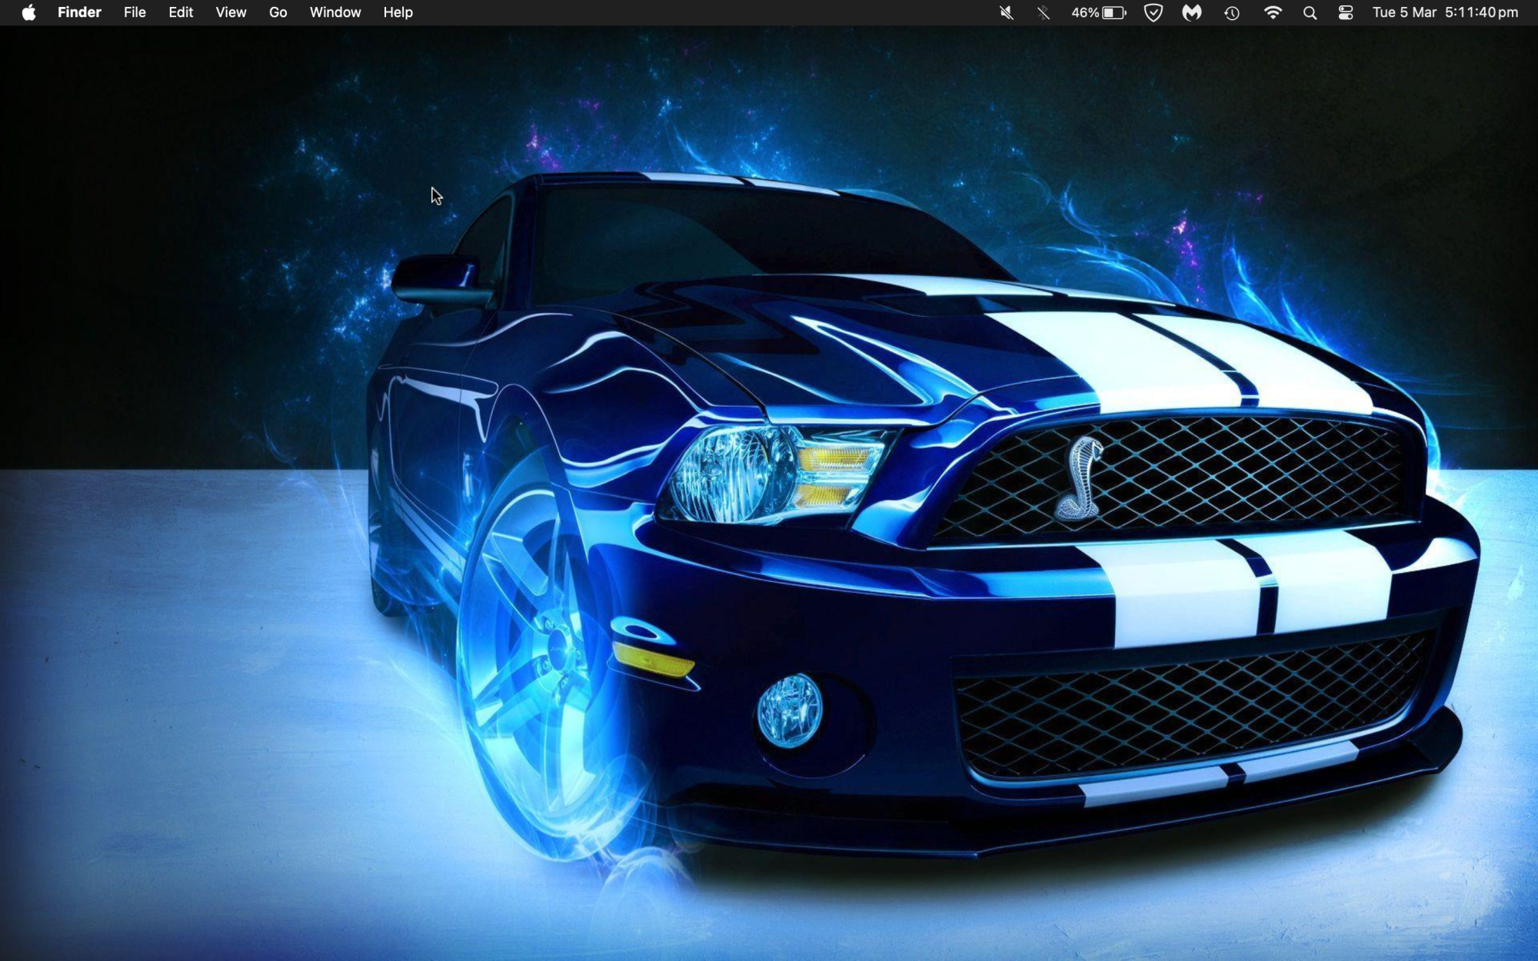1538x961 pixels.
Task: Open the Malwarebytes menu bar icon
Action: 1192,12
